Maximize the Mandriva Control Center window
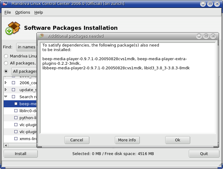The width and height of the screenshot is (223, 169). point(210,4)
